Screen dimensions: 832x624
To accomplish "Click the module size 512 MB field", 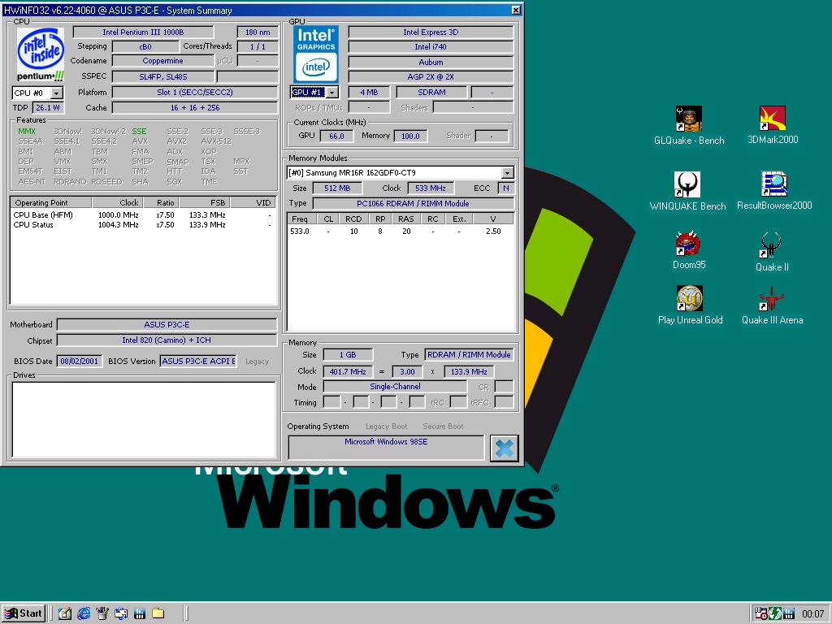I will tap(337, 188).
